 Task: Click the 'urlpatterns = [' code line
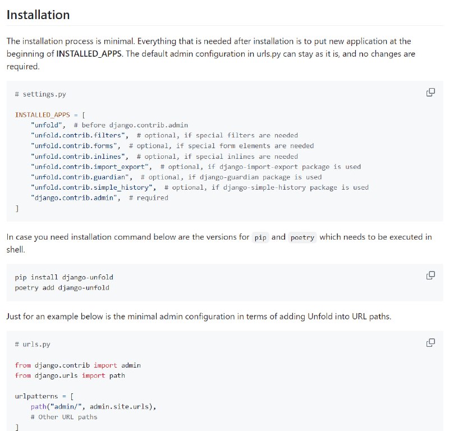[44, 396]
